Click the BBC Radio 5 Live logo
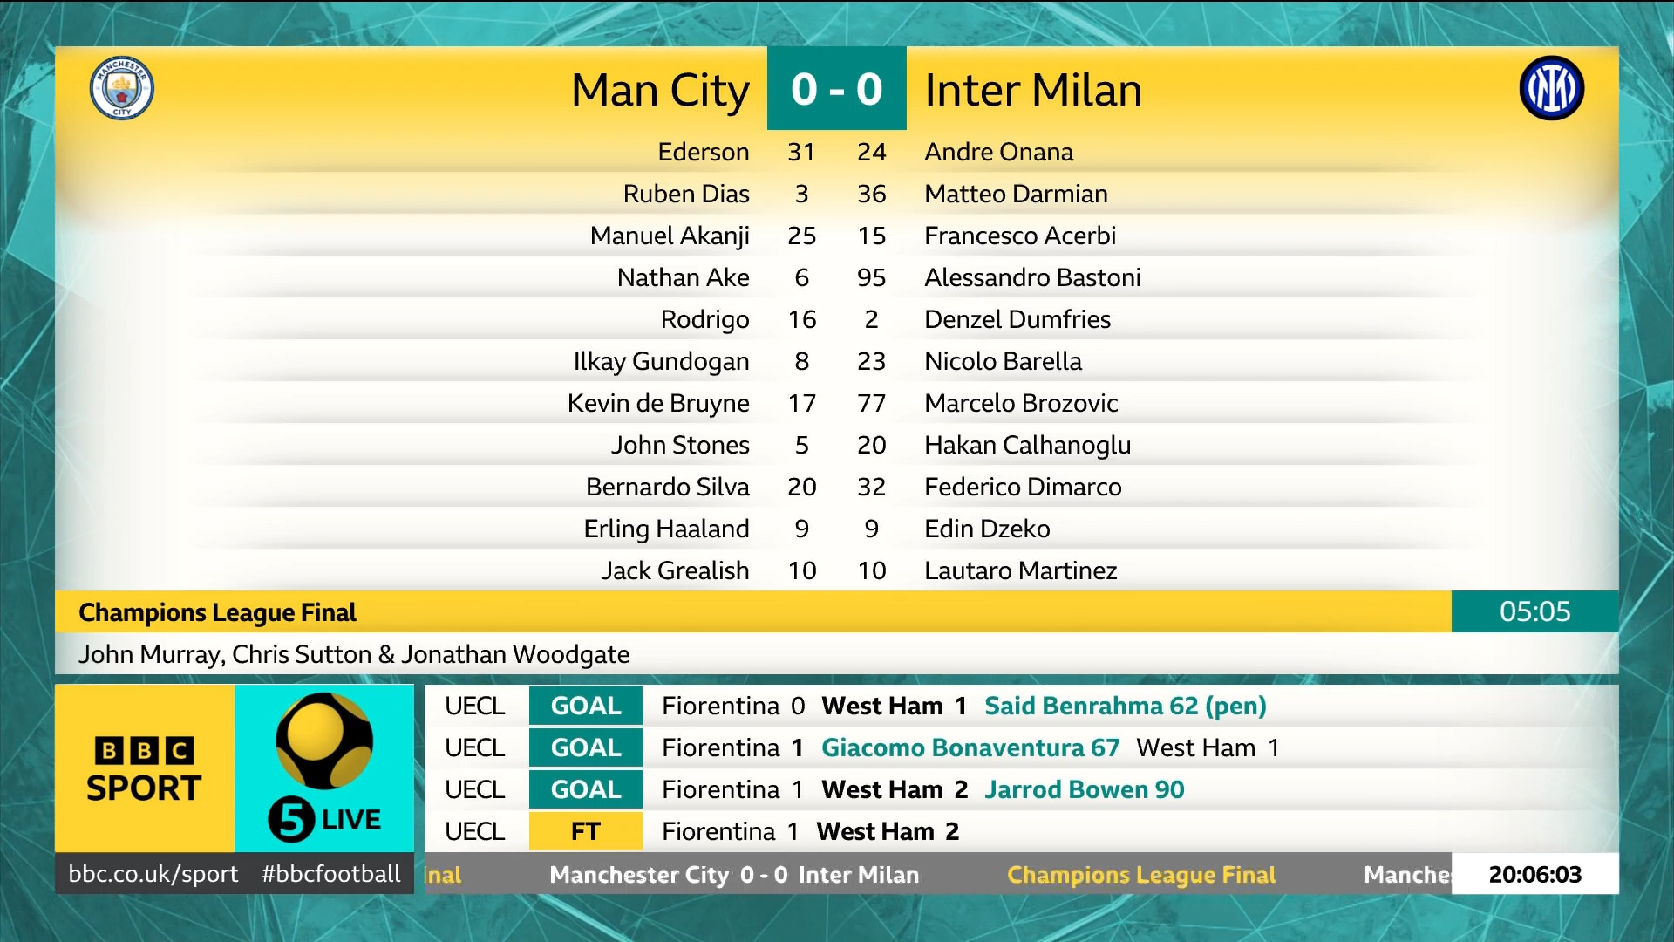Viewport: 1674px width, 942px height. [324, 768]
